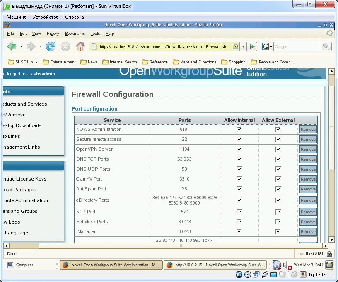Toggle Allow Internal for ClamAV Port
The height and width of the screenshot is (282, 338).
click(x=239, y=179)
